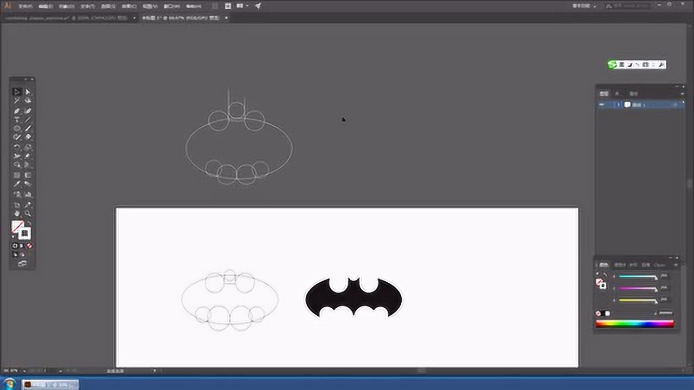This screenshot has width=694, height=390.
Task: Activate the Stroke box in the toolbox
Action: point(24,233)
